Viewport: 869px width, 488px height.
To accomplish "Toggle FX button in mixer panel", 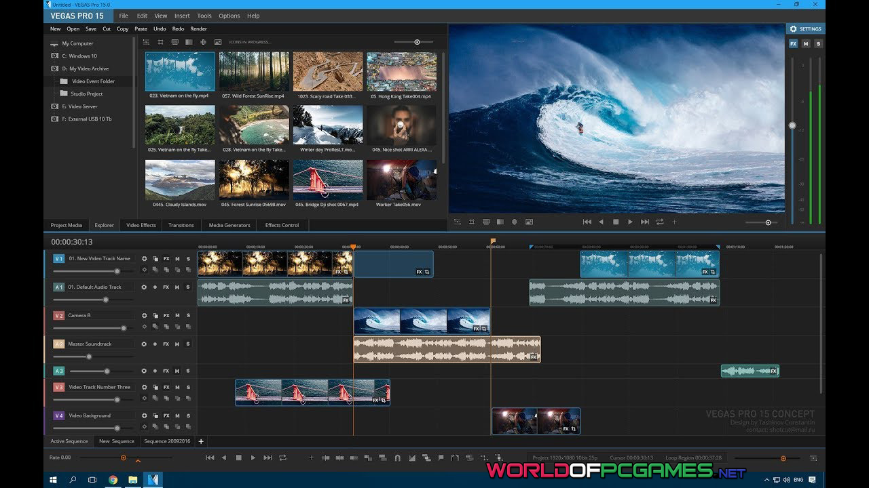I will click(793, 43).
